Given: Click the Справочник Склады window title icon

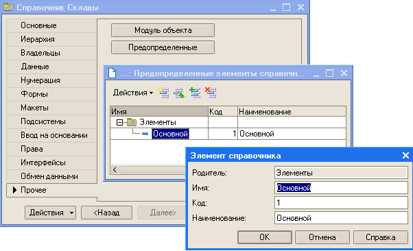Looking at the screenshot, I should (x=8, y=7).
